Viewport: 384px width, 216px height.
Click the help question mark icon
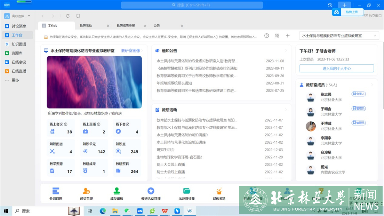267,36
